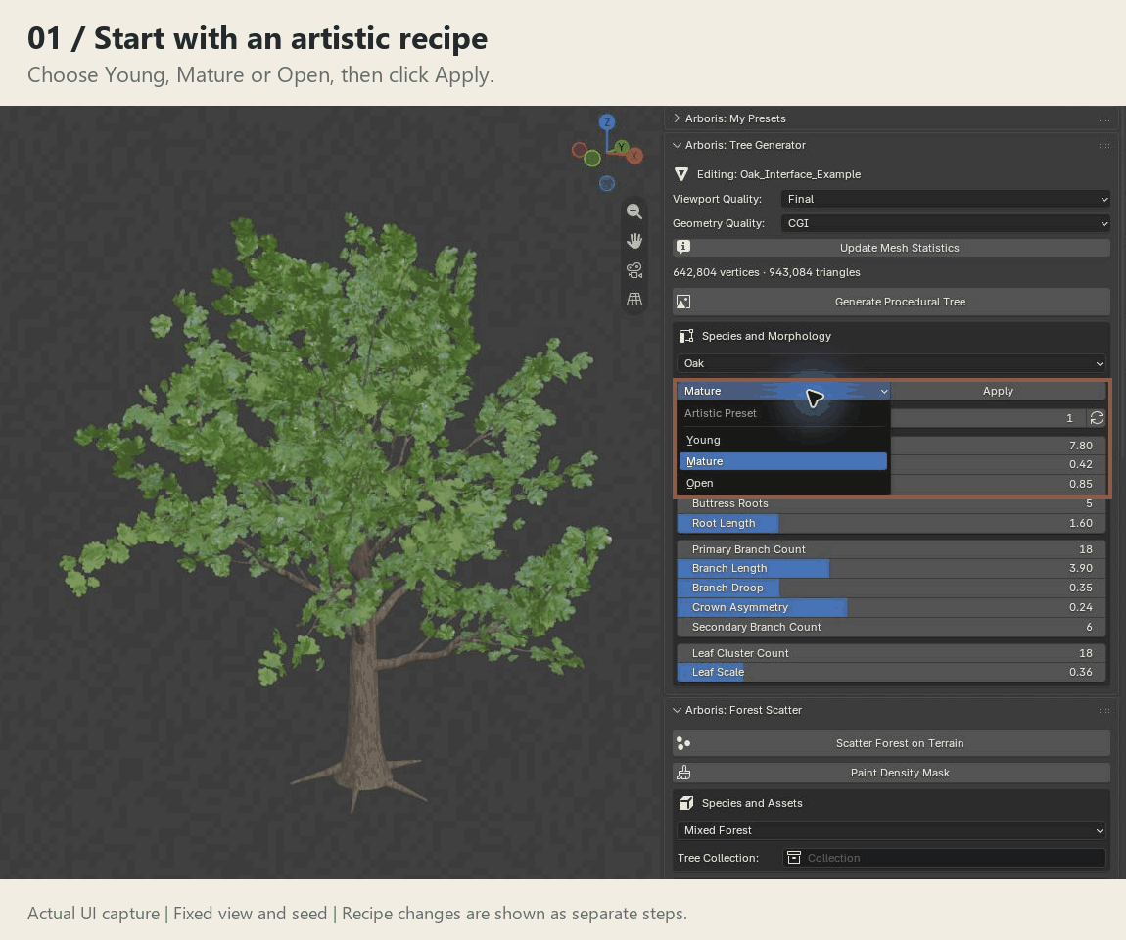Click Generate Procedural Tree button

click(891, 302)
